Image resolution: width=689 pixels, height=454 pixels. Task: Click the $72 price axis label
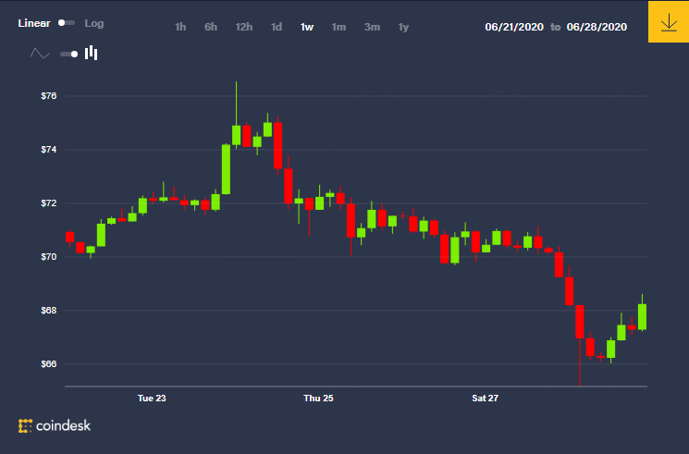(x=49, y=203)
